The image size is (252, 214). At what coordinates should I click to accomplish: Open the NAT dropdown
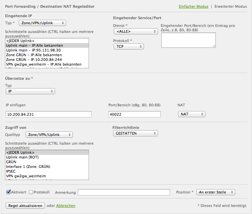[x=192, y=114]
